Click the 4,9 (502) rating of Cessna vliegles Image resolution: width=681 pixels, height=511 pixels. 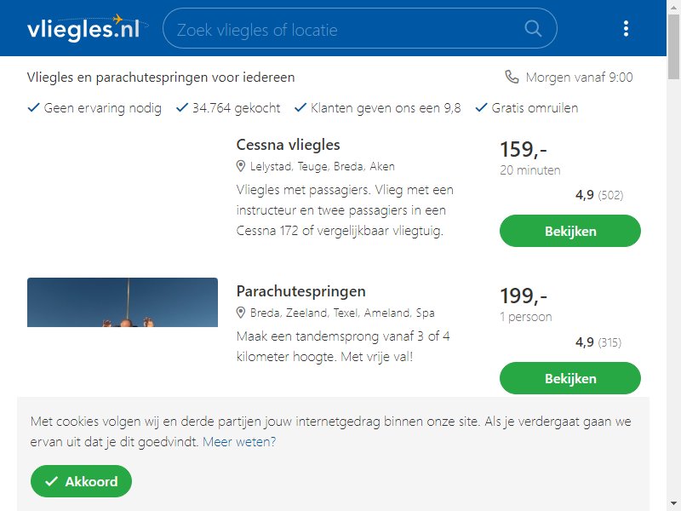pyautogui.click(x=599, y=195)
